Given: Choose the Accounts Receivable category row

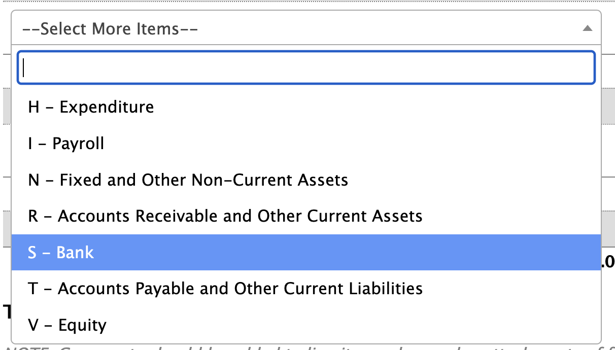Looking at the screenshot, I should pyautogui.click(x=306, y=216).
